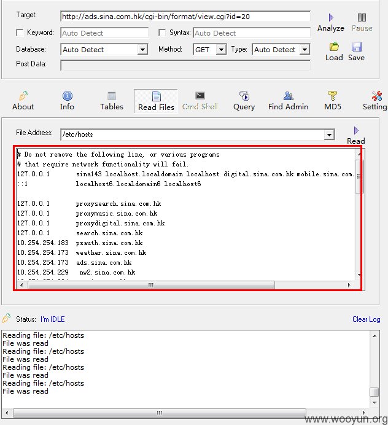Click the Pause icon

coord(362,18)
